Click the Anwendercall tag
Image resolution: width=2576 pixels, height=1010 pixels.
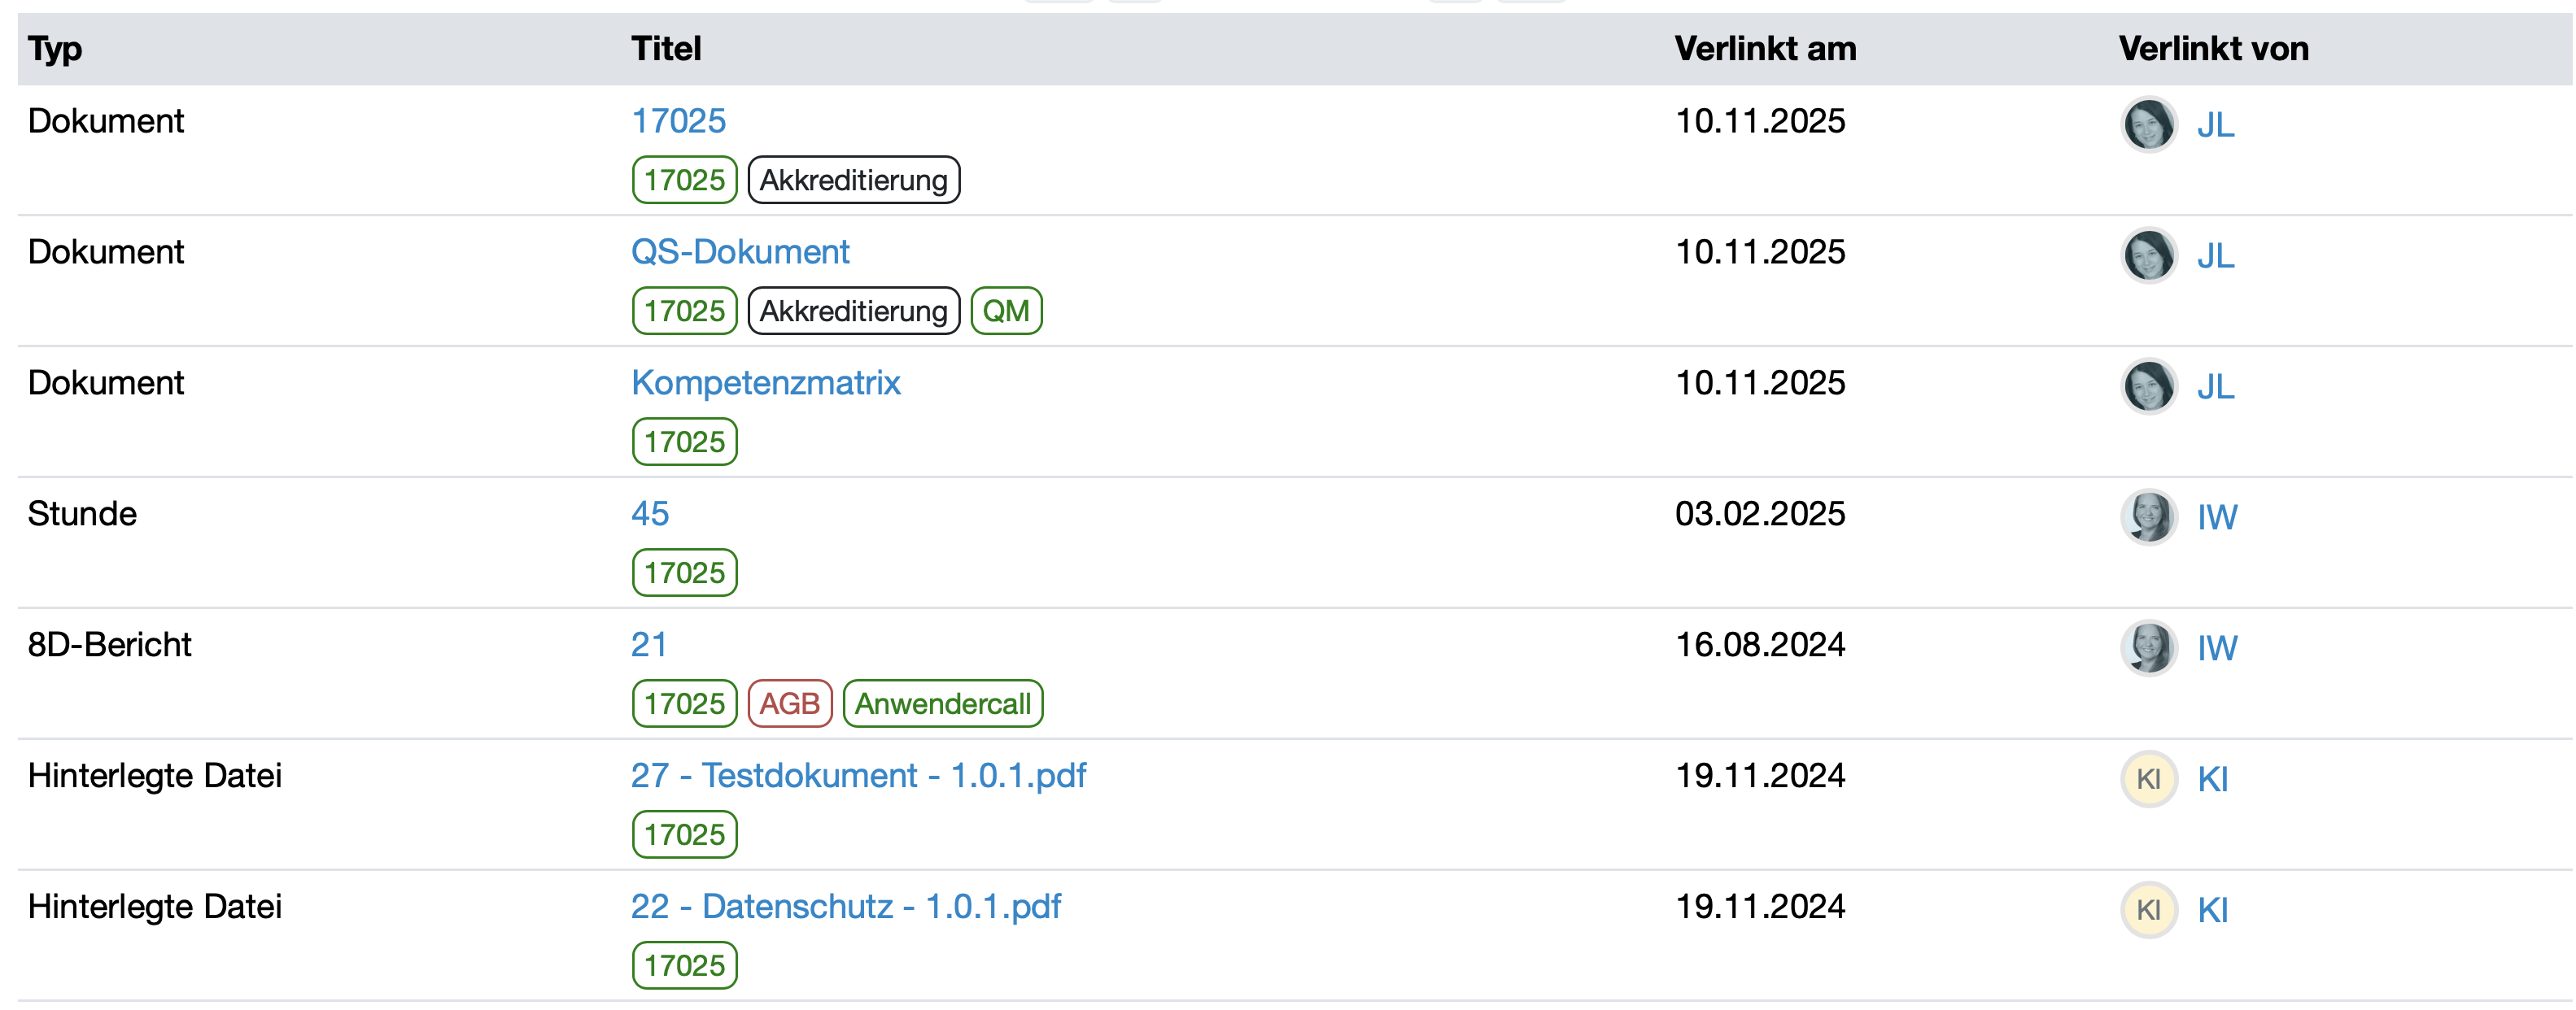(x=942, y=703)
